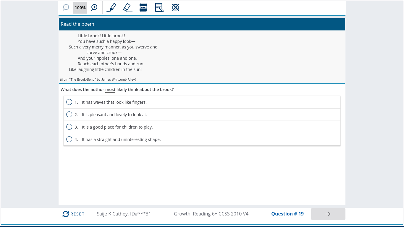Click the question text about the brook
The image size is (404, 227).
pyautogui.click(x=117, y=90)
